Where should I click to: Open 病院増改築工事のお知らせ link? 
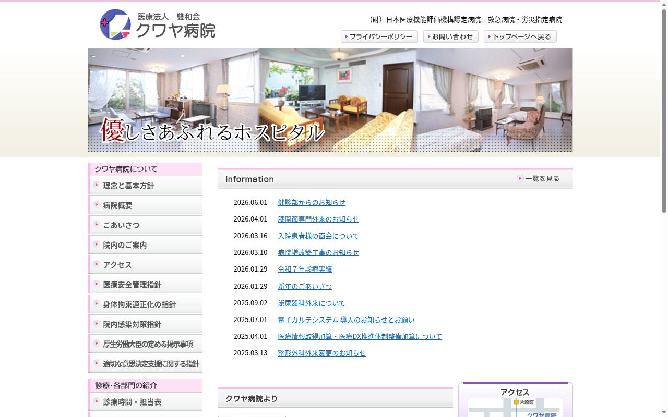318,252
